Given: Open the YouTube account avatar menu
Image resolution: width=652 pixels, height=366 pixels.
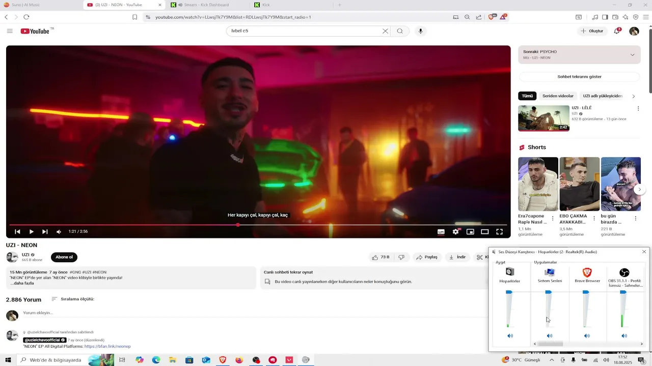Looking at the screenshot, I should pos(634,31).
